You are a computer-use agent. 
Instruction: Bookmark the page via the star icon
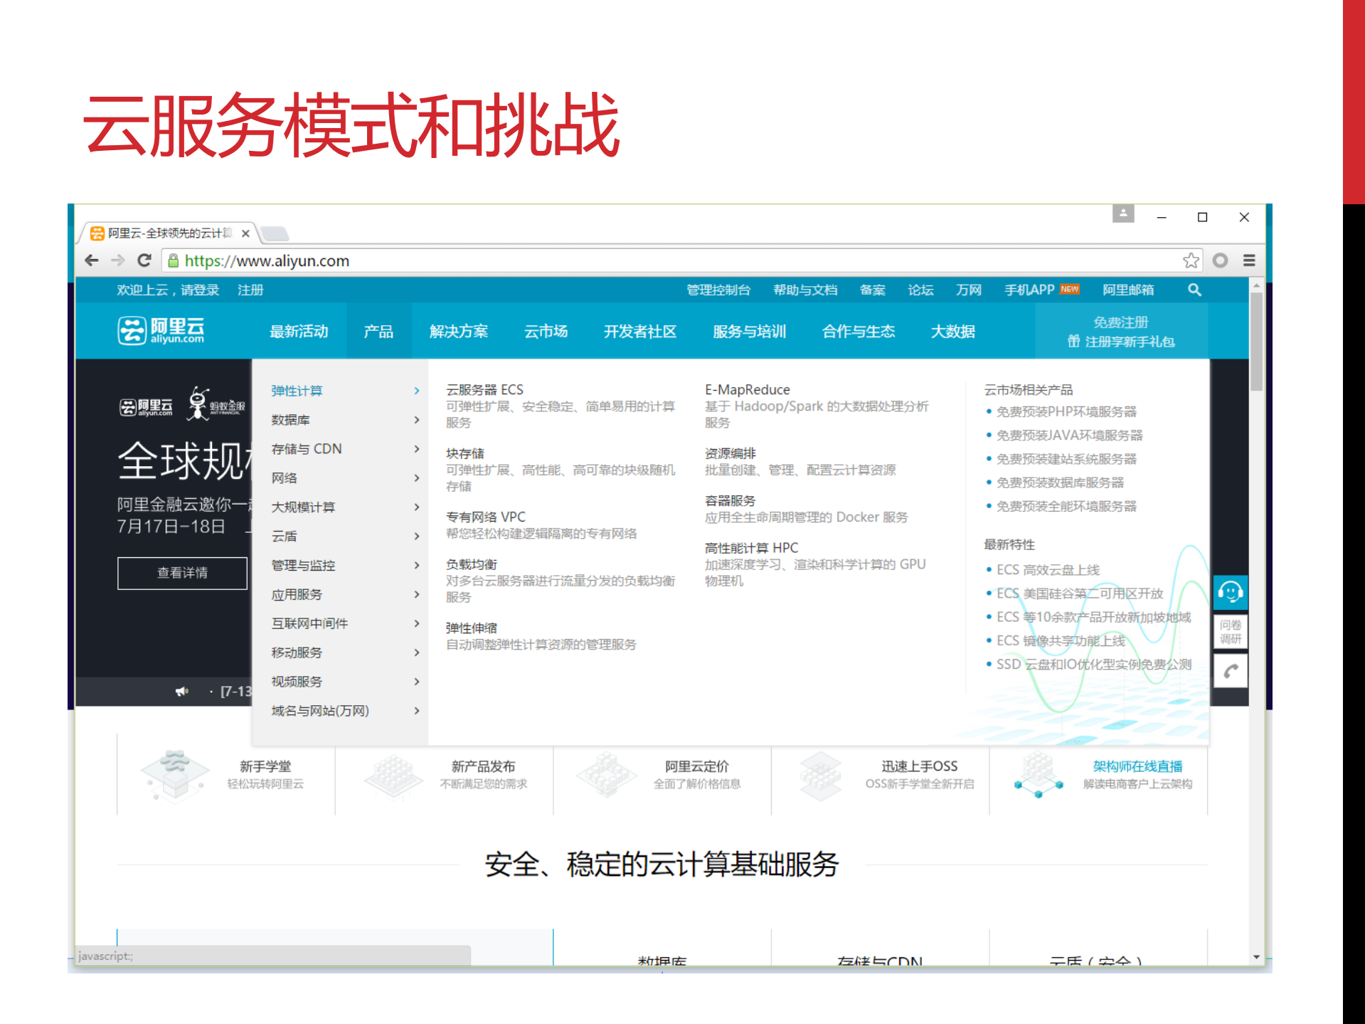tap(1191, 260)
